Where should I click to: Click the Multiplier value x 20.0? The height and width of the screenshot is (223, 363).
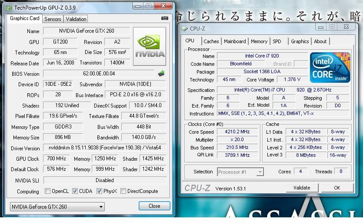click(x=237, y=140)
